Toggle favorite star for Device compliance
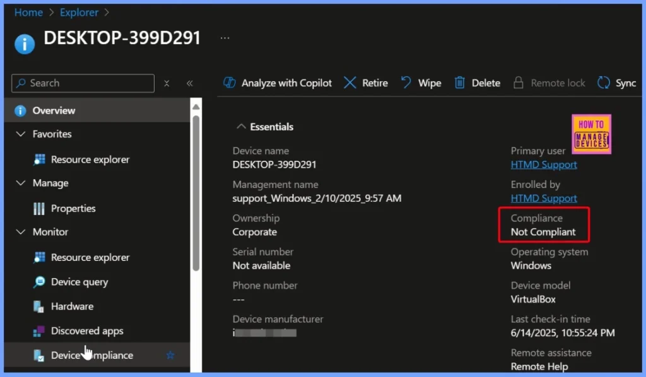 [x=170, y=355]
